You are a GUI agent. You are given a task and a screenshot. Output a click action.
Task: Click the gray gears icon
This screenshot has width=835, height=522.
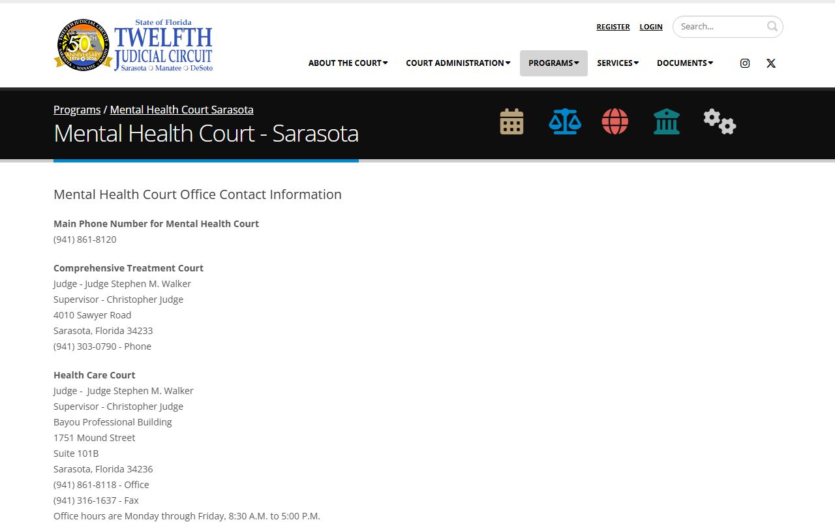click(720, 121)
